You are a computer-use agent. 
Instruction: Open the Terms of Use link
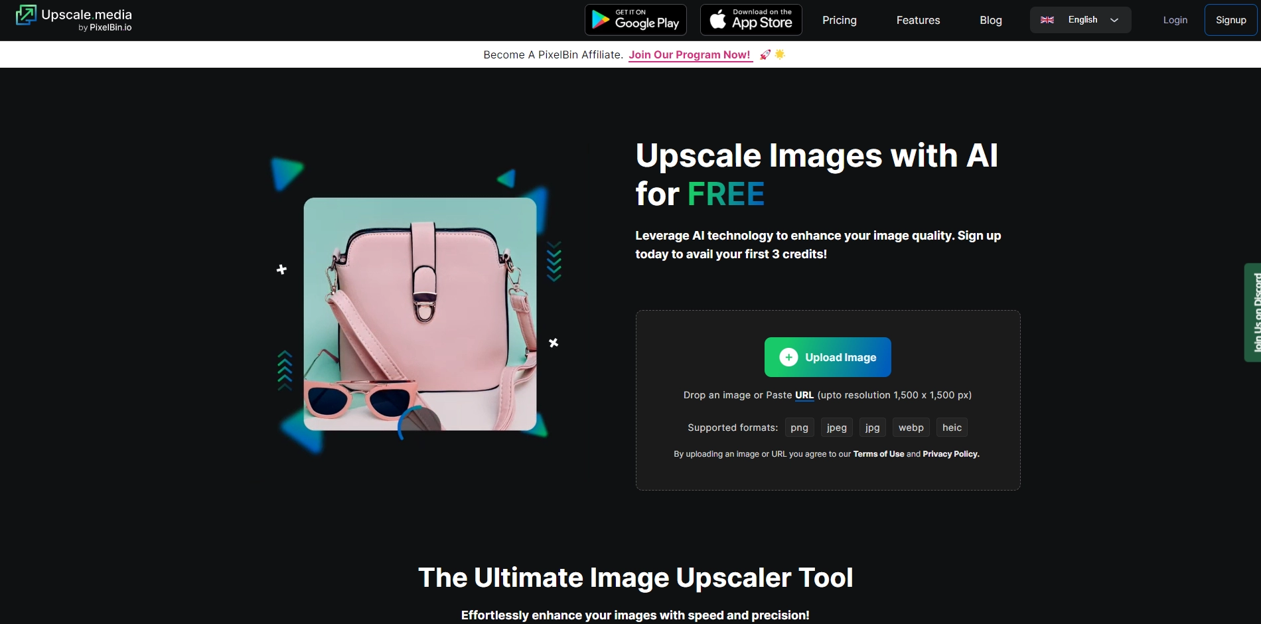[x=878, y=454]
